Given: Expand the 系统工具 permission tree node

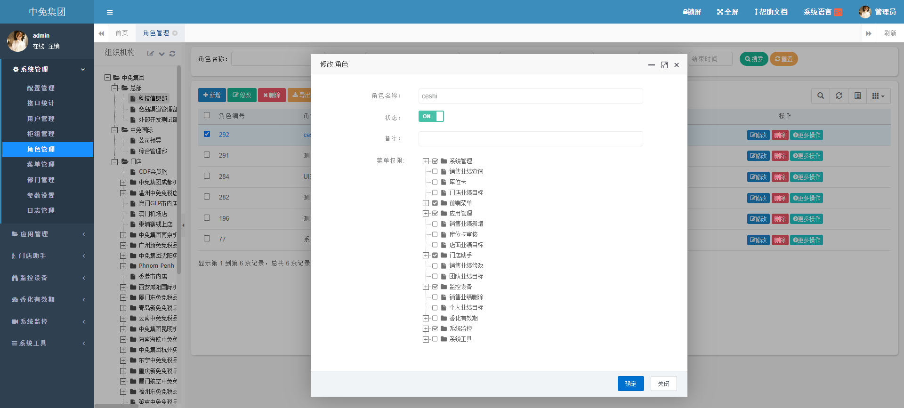Looking at the screenshot, I should [x=426, y=339].
